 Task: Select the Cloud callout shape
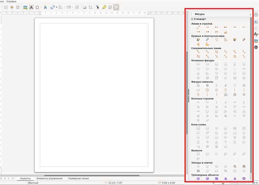click(x=226, y=154)
